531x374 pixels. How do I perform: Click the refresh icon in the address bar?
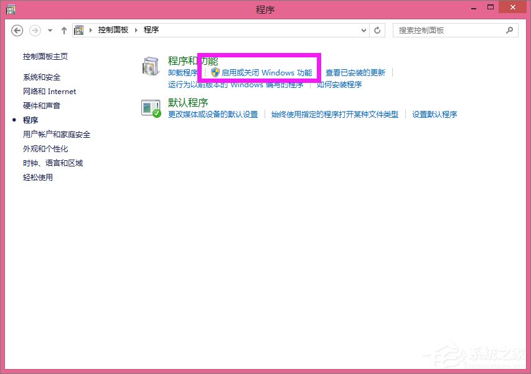378,30
